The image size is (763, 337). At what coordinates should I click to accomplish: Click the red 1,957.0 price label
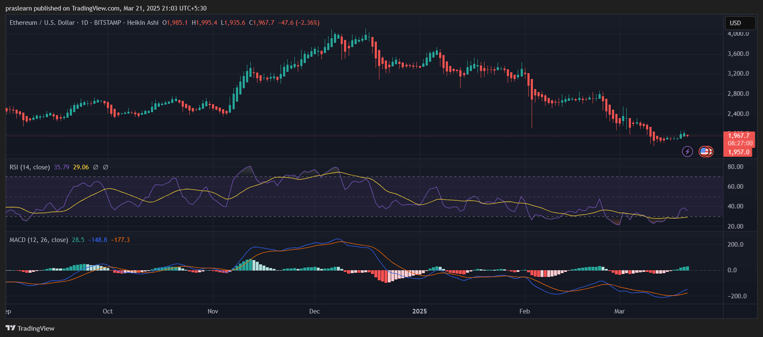click(739, 152)
